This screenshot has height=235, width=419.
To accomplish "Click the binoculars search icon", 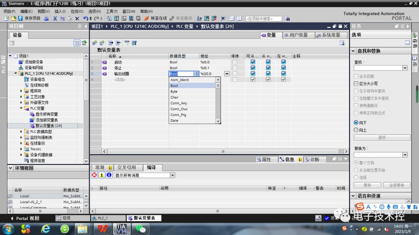I will point(287,19).
